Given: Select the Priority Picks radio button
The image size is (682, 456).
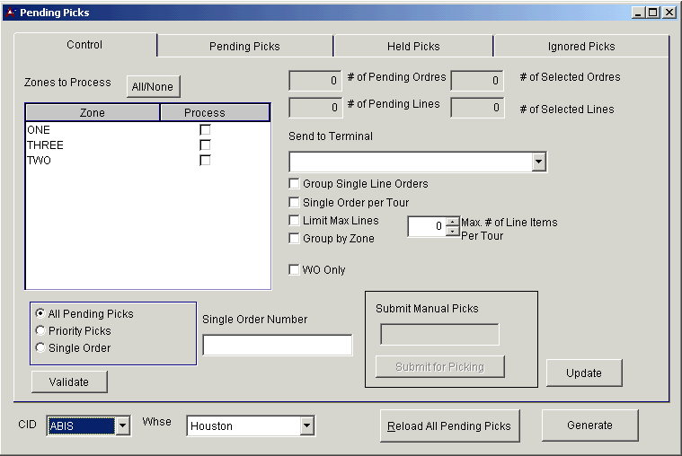Looking at the screenshot, I should coord(40,331).
